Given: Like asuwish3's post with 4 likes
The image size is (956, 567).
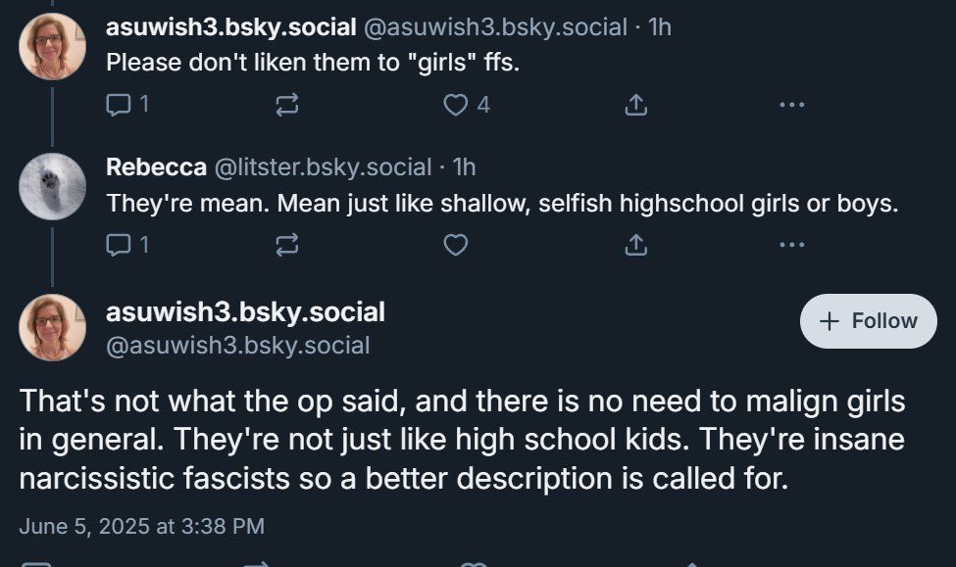Looking at the screenshot, I should tap(456, 105).
